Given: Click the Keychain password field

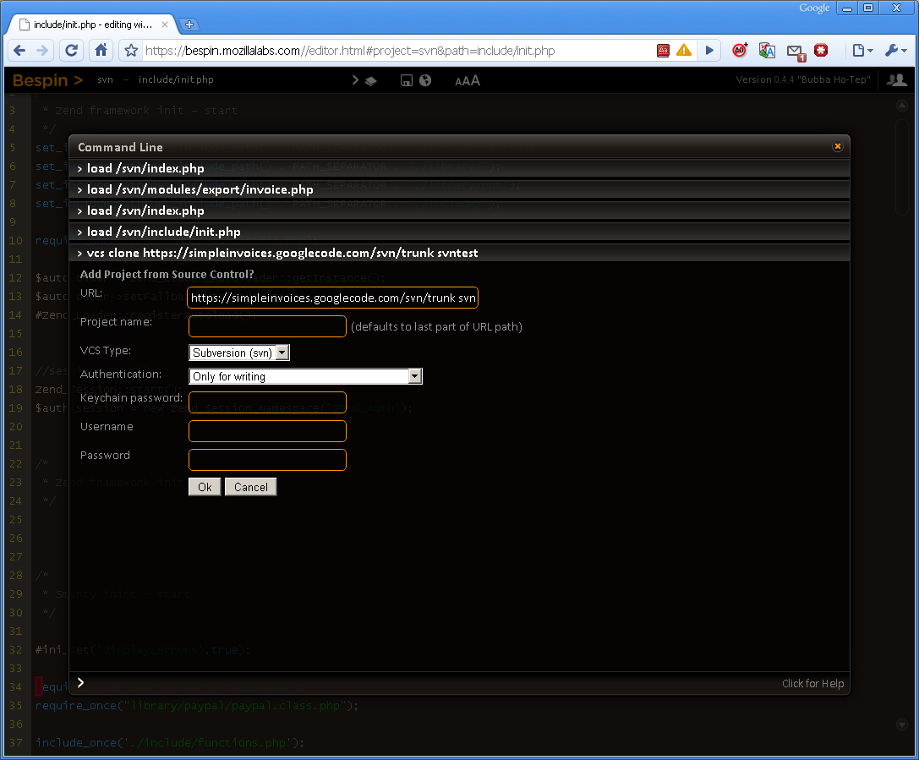Looking at the screenshot, I should pyautogui.click(x=267, y=402).
